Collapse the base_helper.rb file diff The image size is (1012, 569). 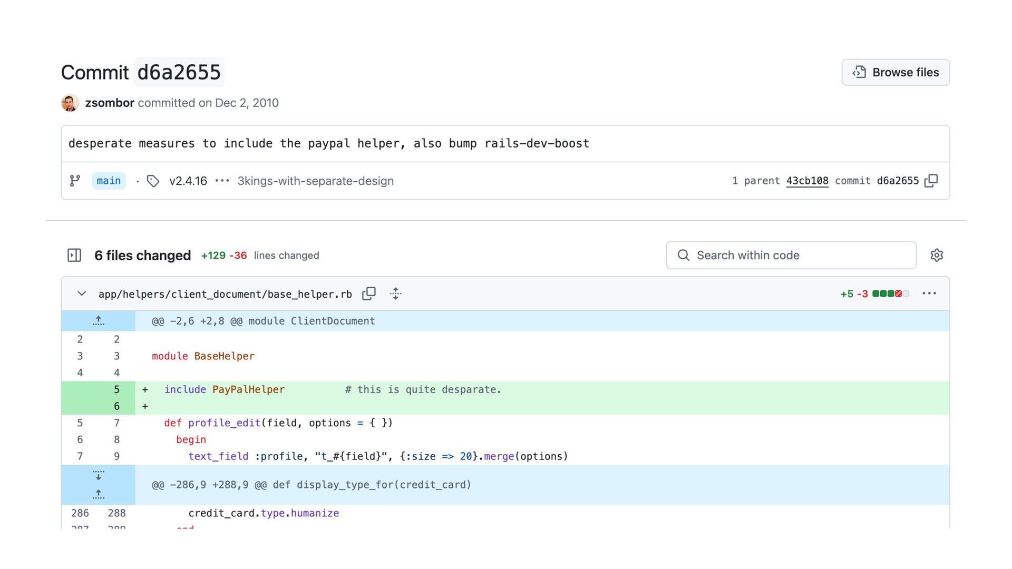82,294
